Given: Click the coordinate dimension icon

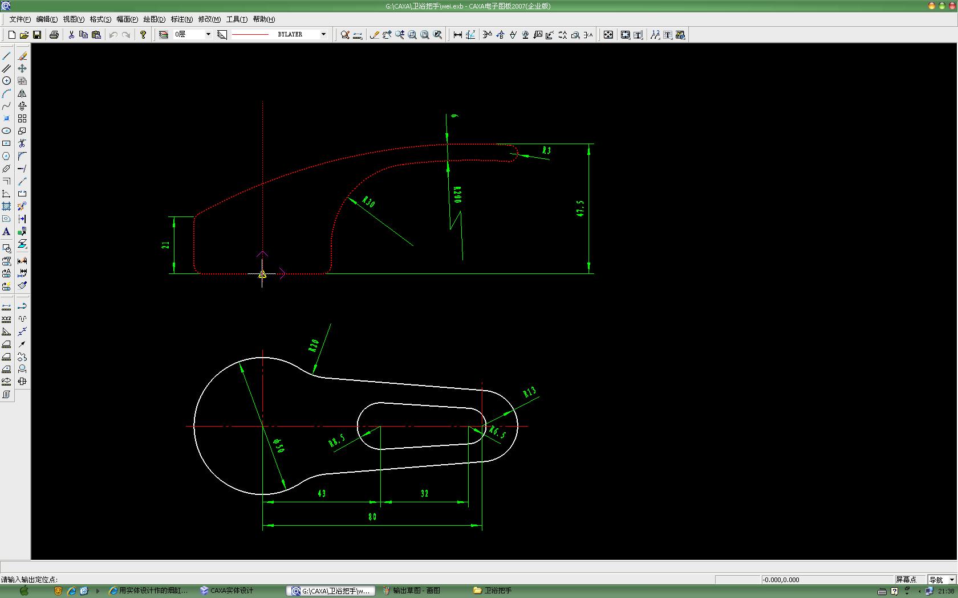Looking at the screenshot, I should coord(470,35).
